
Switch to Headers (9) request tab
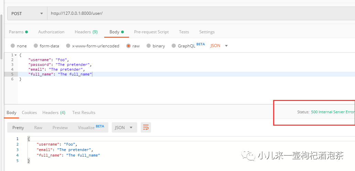coord(86,32)
